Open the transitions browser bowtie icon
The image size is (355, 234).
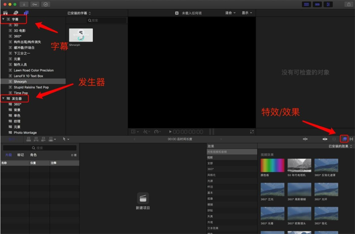[351, 139]
